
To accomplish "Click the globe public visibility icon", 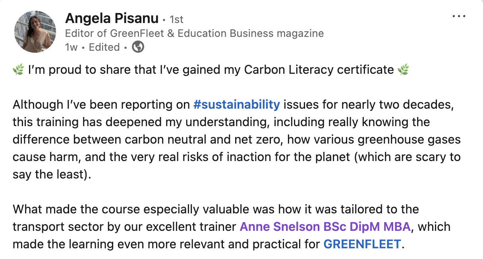I will pos(138,47).
